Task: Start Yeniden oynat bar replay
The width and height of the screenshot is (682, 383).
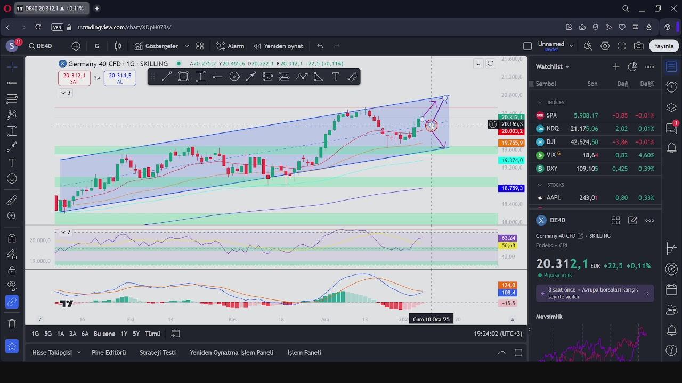Action: point(279,46)
